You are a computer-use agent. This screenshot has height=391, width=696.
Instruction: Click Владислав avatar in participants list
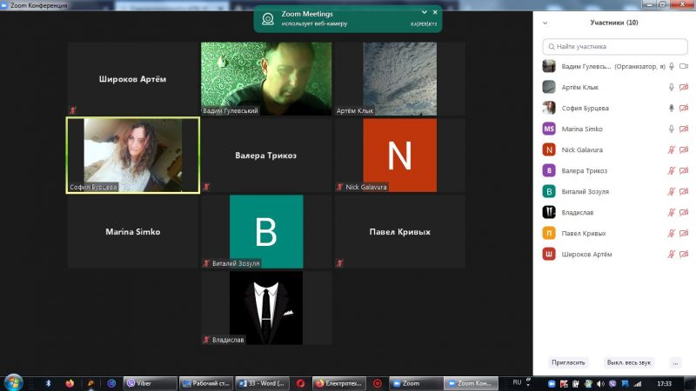tap(549, 212)
